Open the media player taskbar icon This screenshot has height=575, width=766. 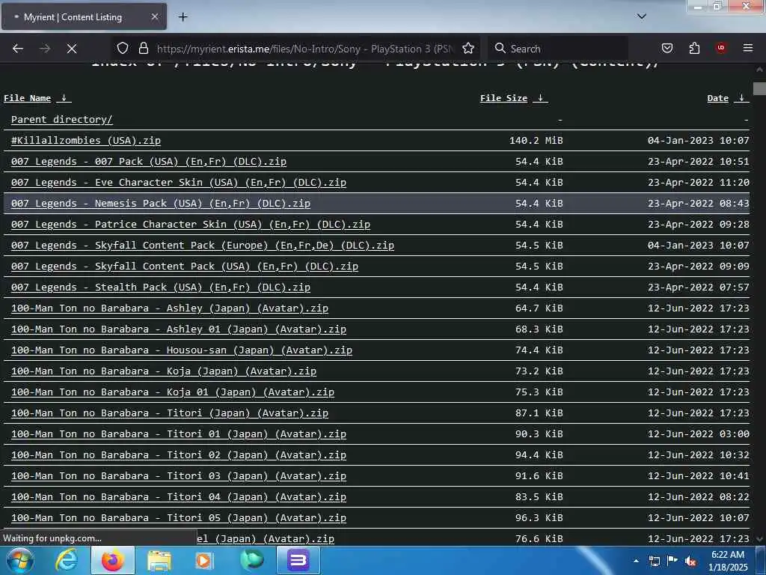(204, 561)
